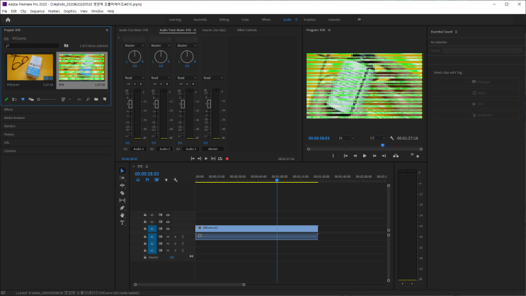This screenshot has height=296, width=526.
Task: Toggle V3 track output eye
Action: (x=168, y=215)
